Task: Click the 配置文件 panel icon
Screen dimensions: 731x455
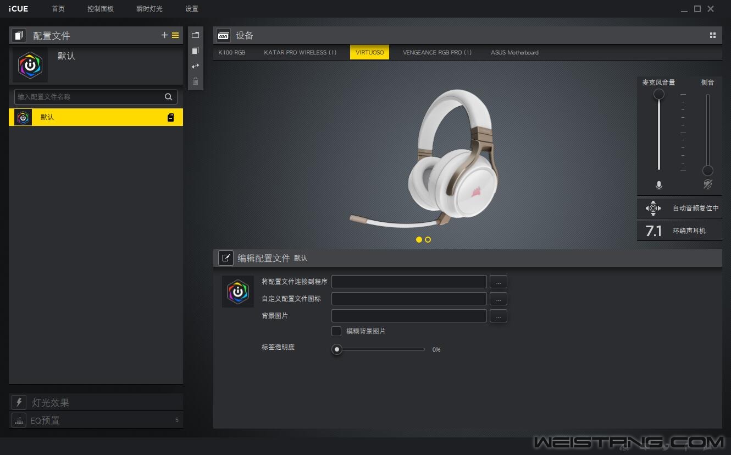Action: click(19, 36)
